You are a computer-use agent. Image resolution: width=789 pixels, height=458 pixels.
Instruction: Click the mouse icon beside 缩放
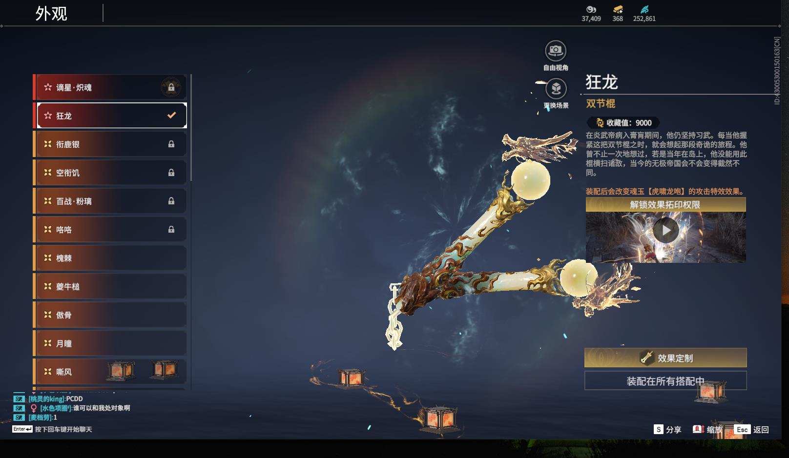pyautogui.click(x=698, y=429)
